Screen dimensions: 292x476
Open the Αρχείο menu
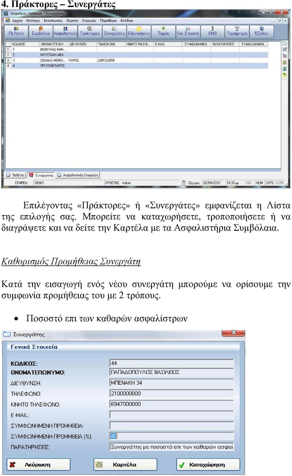17,21
